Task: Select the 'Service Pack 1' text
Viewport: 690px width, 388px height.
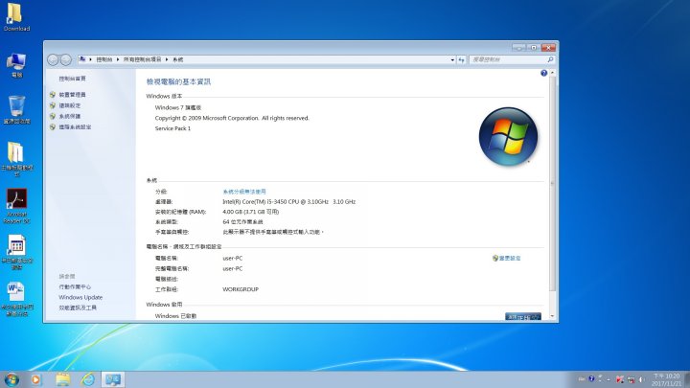Action: pos(172,128)
